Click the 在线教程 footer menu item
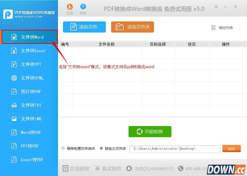247x176 pixels. pyautogui.click(x=76, y=169)
